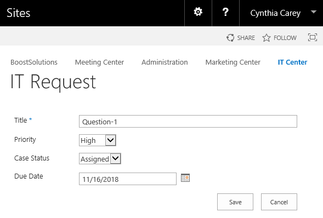Open the settings gear menu

[198, 12]
